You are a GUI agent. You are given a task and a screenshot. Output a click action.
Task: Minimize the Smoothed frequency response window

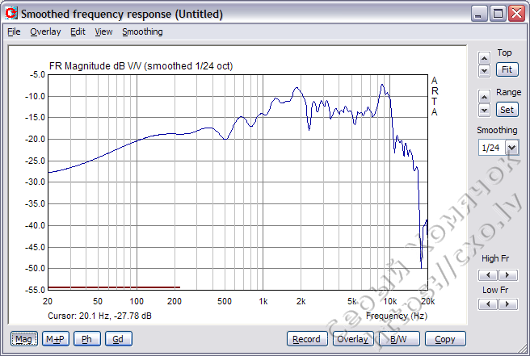click(x=478, y=14)
